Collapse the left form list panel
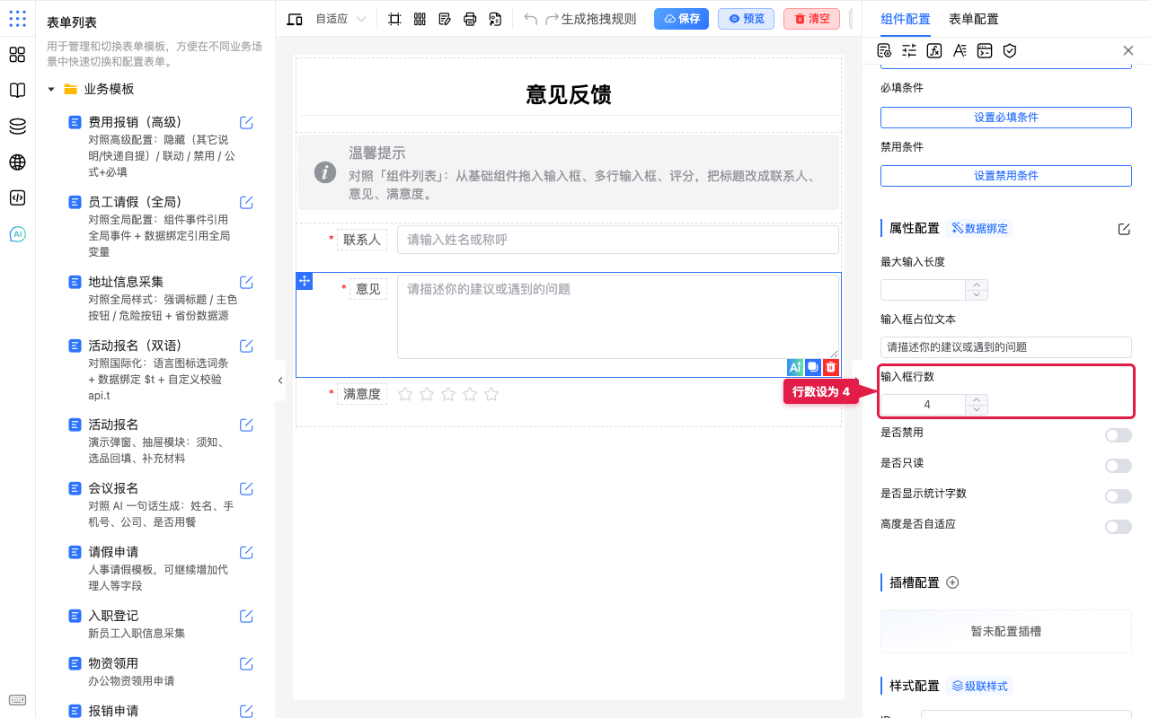 (280, 381)
